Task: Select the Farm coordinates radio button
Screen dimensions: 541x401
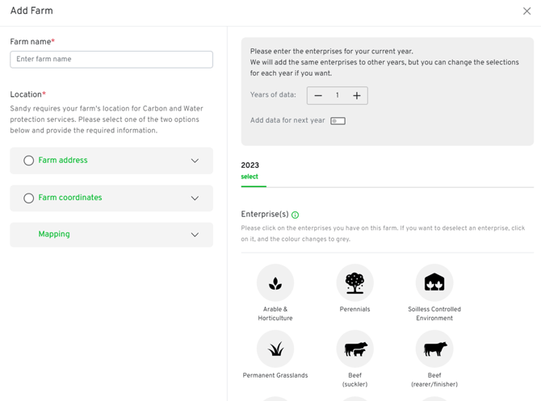Action: [x=28, y=198]
